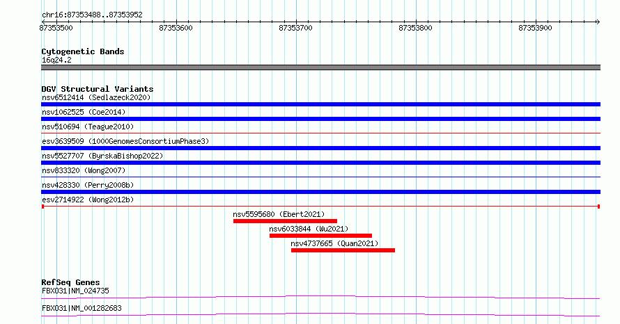The image size is (620, 324).
Task: Open the RefSeq Genes track title
Action: [70, 282]
